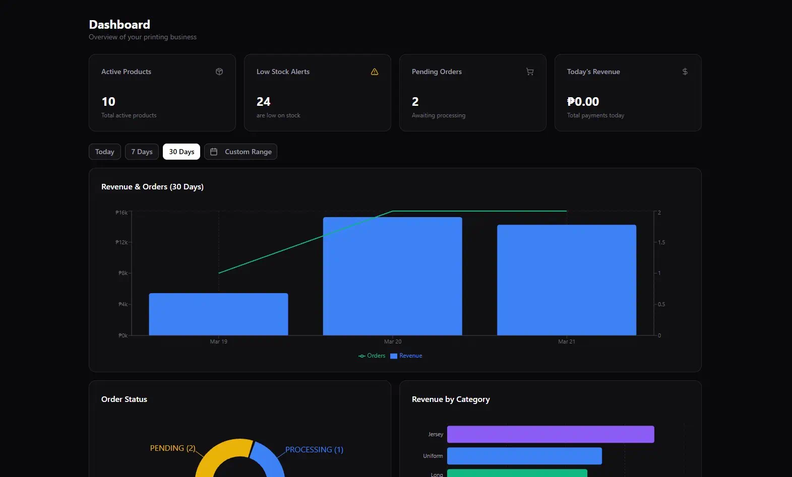Click the Active Products card title
Viewport: 792px width, 477px height.
(x=126, y=72)
